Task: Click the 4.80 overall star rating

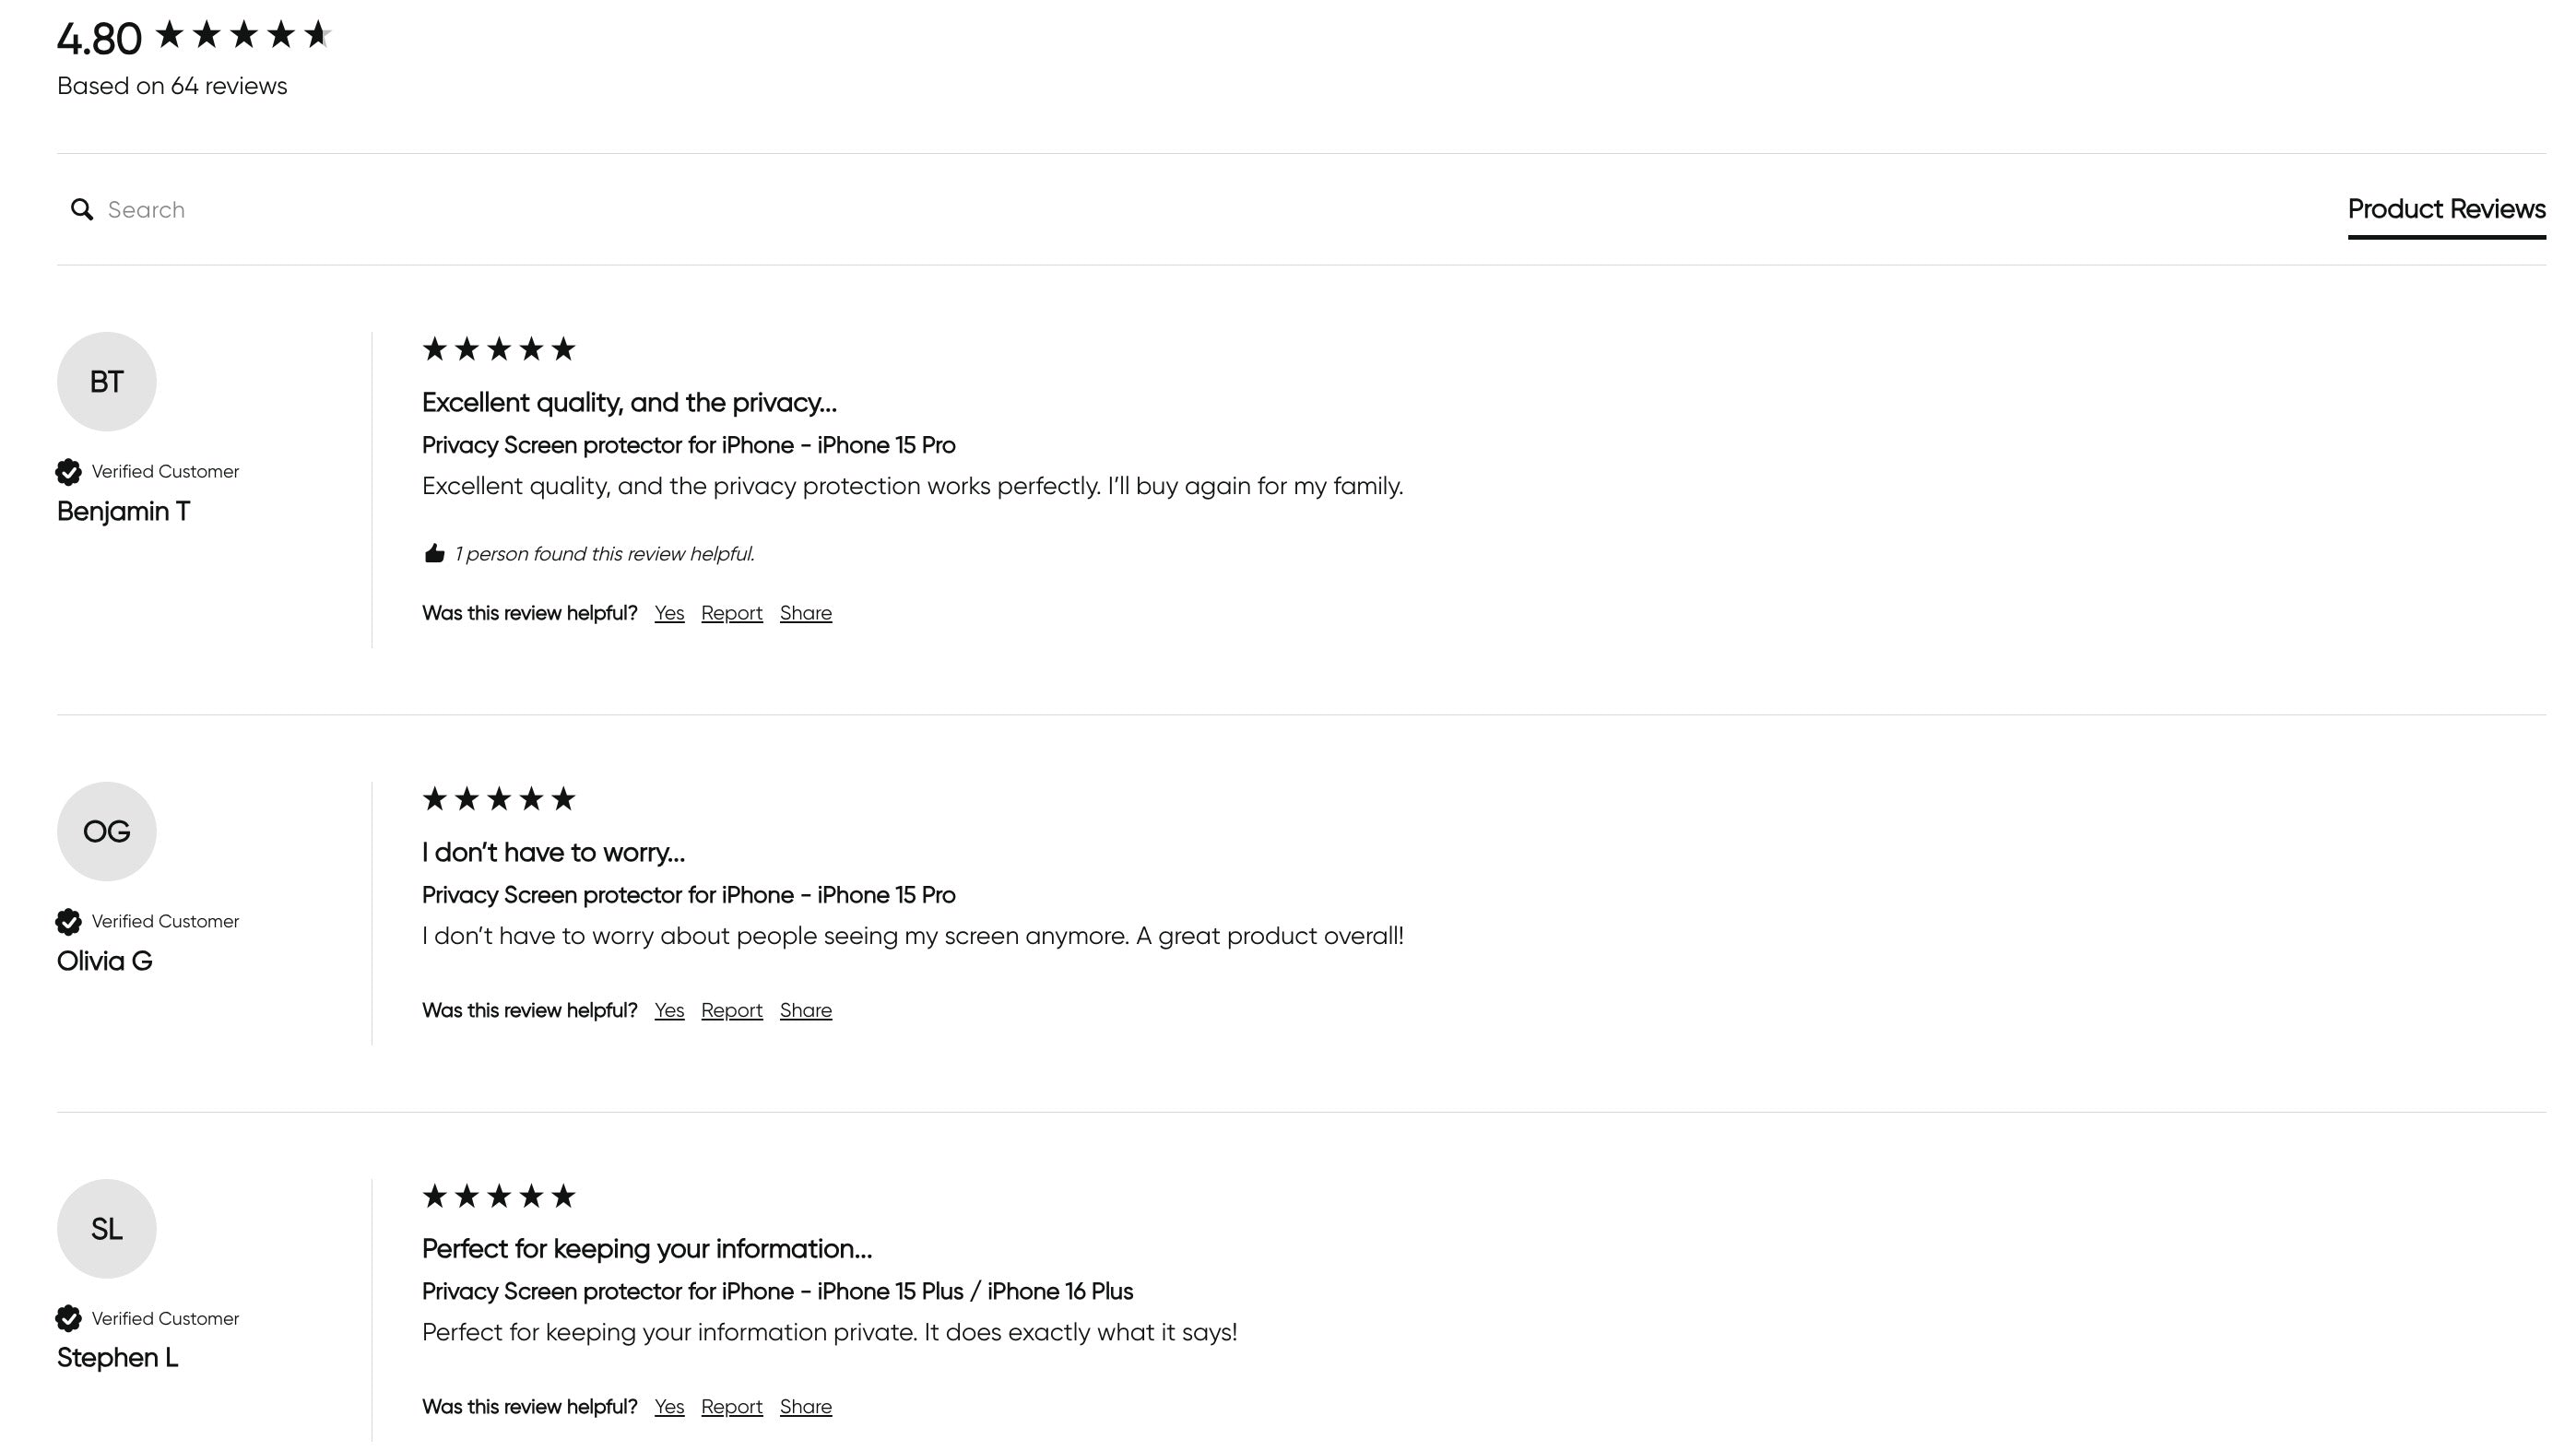Action: [x=243, y=36]
